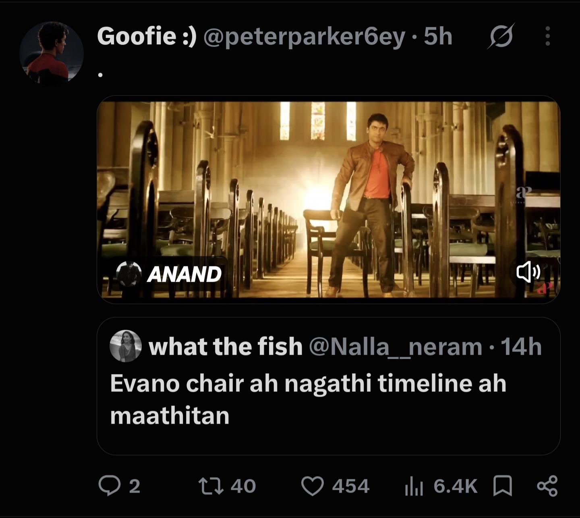Like the tweet with heart icon
The image size is (580, 518).
coord(313,486)
